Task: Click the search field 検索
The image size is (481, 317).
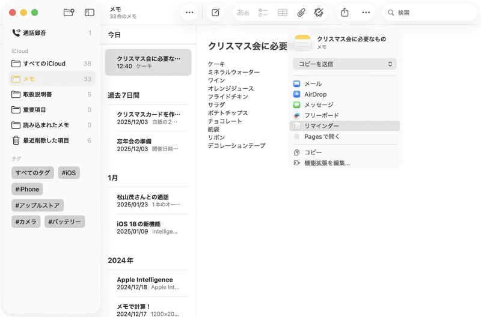Action: coord(429,13)
